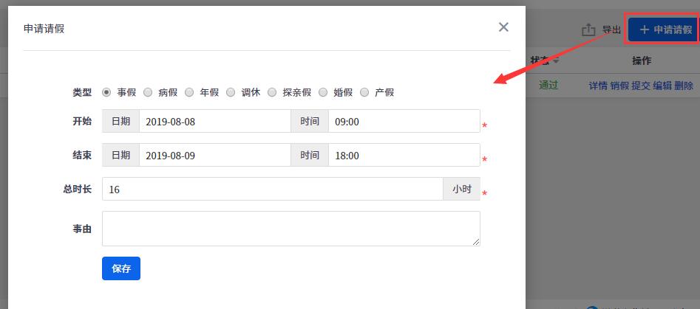Viewport: 700px width, 309px height.
Task: Open the start date field 2019-08-08
Action: coord(215,121)
